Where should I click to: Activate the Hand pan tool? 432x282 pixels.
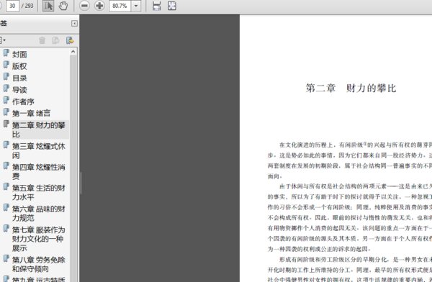click(63, 6)
